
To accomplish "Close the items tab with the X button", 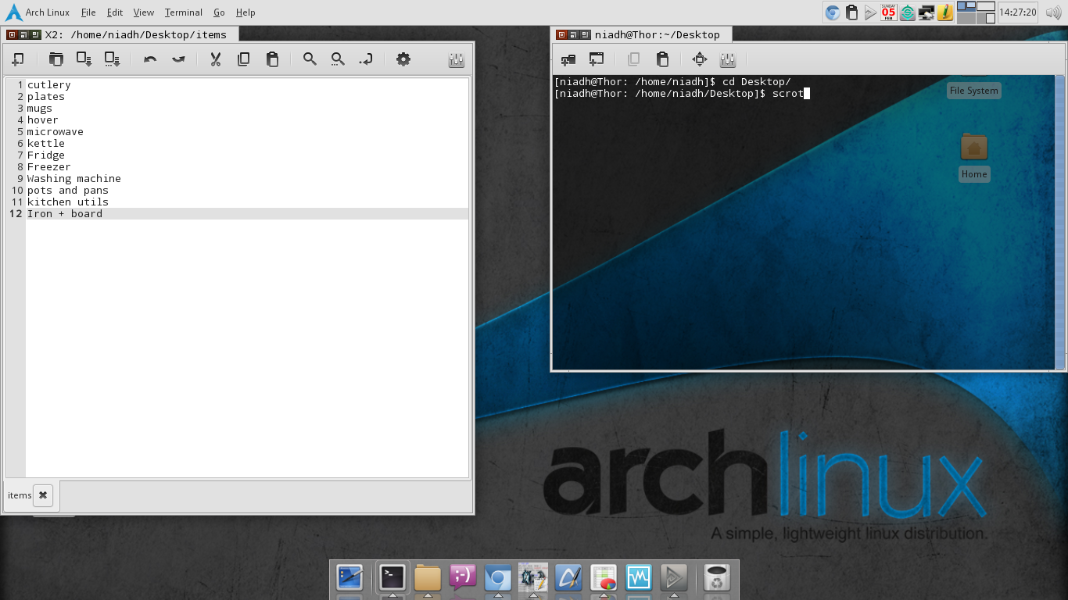I will (44, 495).
